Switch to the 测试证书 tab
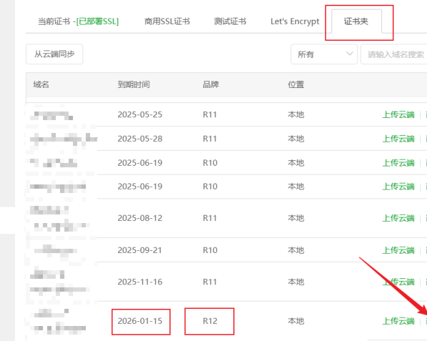 230,21
